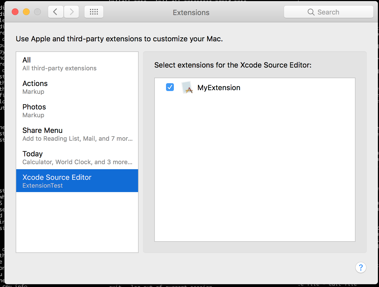Open the Today widgets category

pyautogui.click(x=77, y=158)
